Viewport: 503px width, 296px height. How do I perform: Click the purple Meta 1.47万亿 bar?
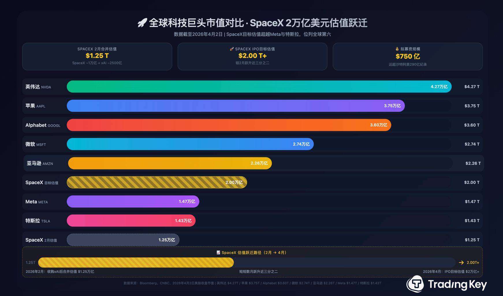133,201
